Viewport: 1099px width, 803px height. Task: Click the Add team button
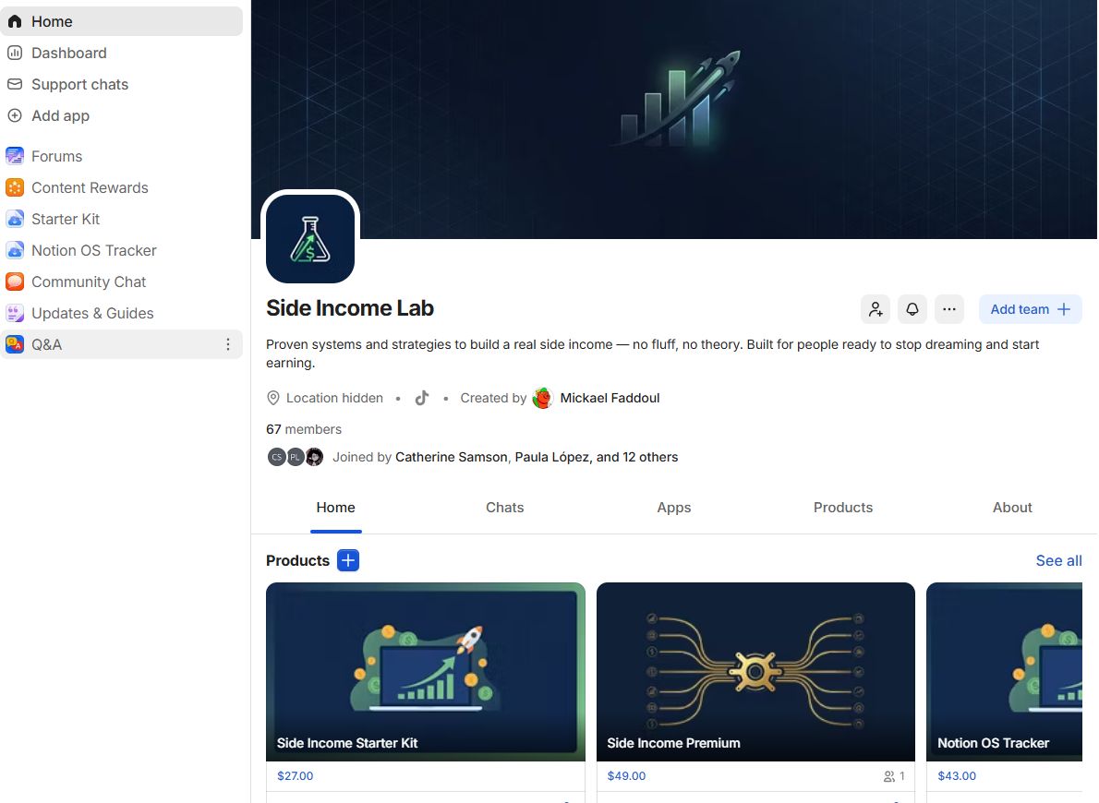[x=1031, y=309]
